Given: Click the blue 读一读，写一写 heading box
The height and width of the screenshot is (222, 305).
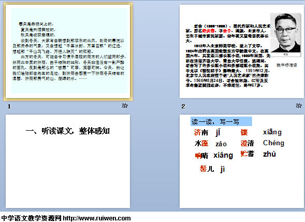Looking at the screenshot, I should coord(221,121).
